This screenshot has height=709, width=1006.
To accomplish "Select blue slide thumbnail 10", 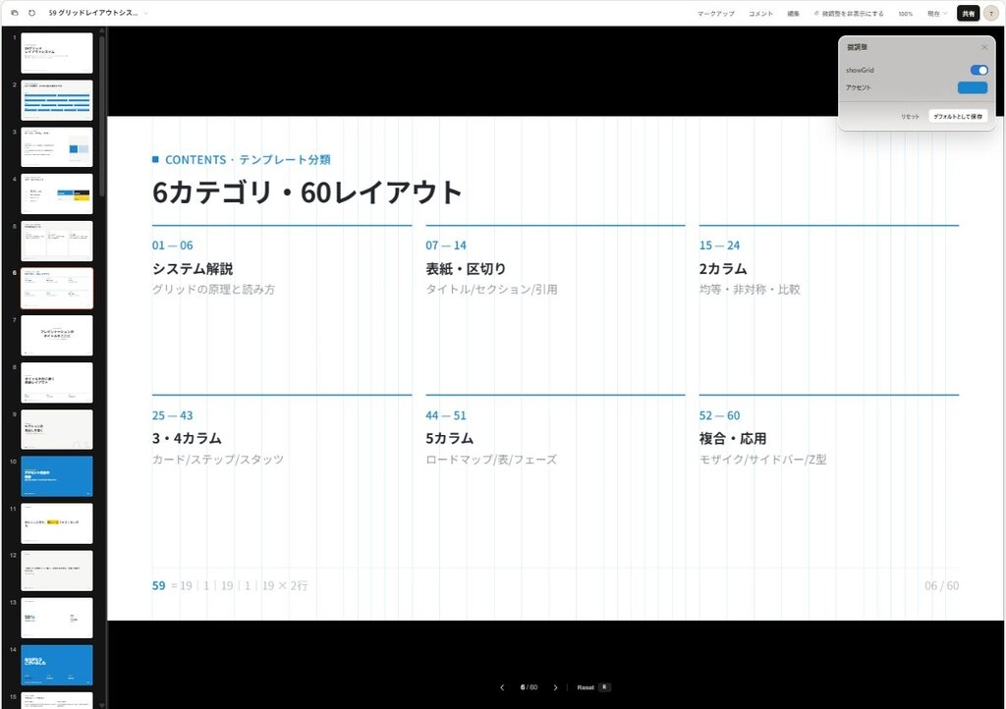I will [57, 476].
